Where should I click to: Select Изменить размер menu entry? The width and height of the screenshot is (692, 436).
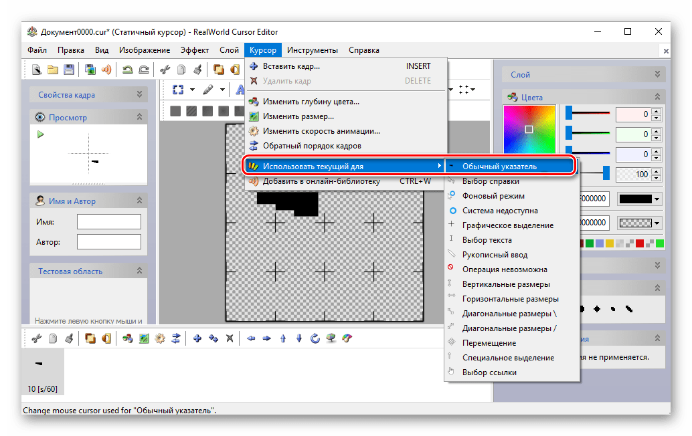[x=298, y=116]
